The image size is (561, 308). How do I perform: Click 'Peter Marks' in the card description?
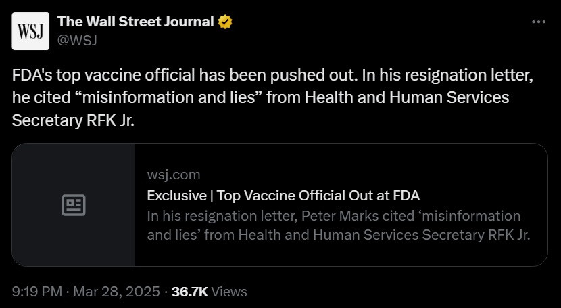point(333,216)
